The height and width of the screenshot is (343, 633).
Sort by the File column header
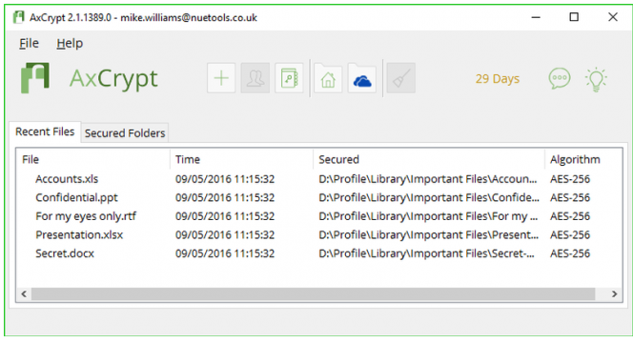(x=93, y=159)
